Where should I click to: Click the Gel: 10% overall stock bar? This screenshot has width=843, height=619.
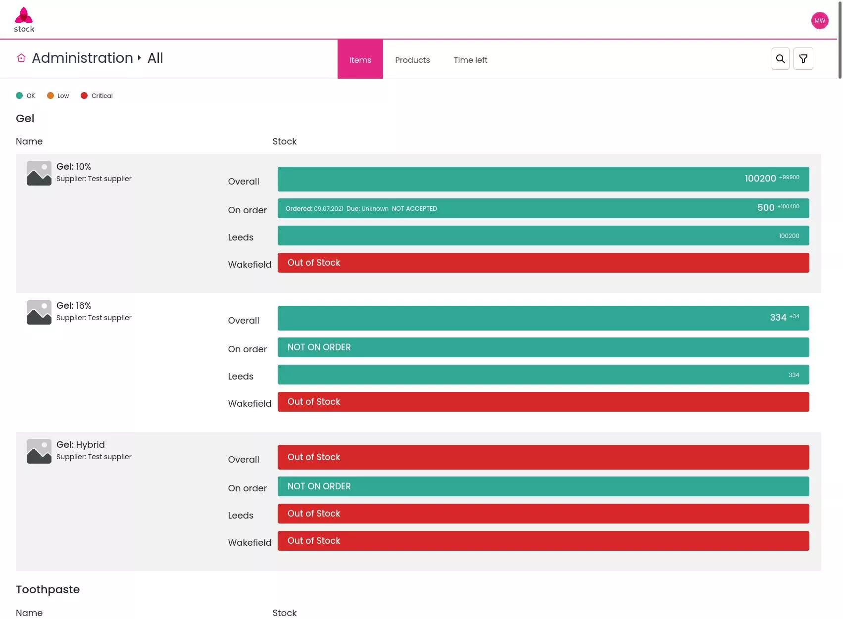pos(543,179)
